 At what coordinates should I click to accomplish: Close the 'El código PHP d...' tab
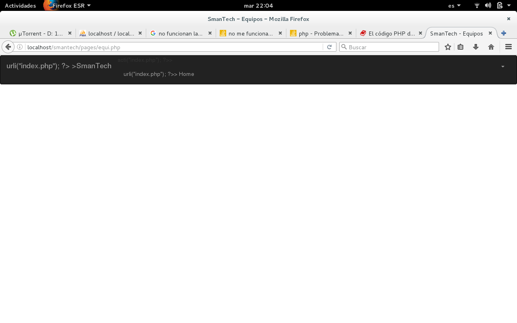[x=420, y=33]
